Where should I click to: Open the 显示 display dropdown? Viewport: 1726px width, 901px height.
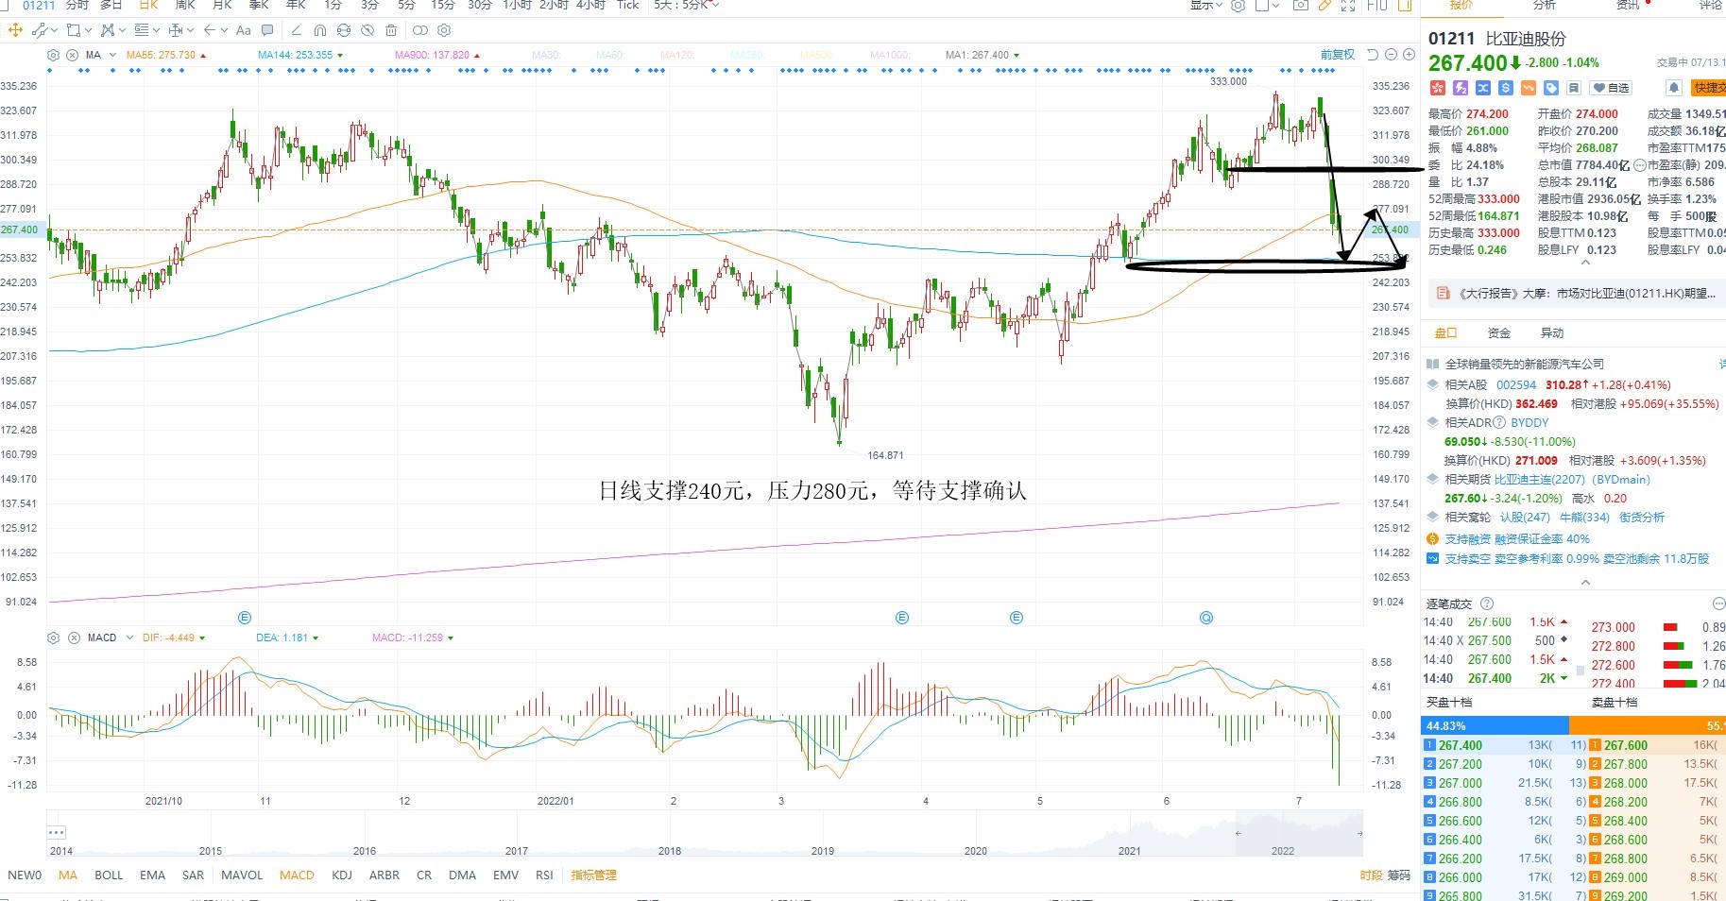[1206, 5]
